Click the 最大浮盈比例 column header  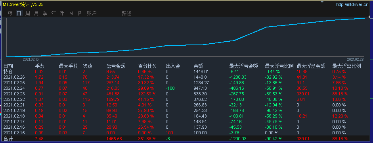(x=347, y=66)
